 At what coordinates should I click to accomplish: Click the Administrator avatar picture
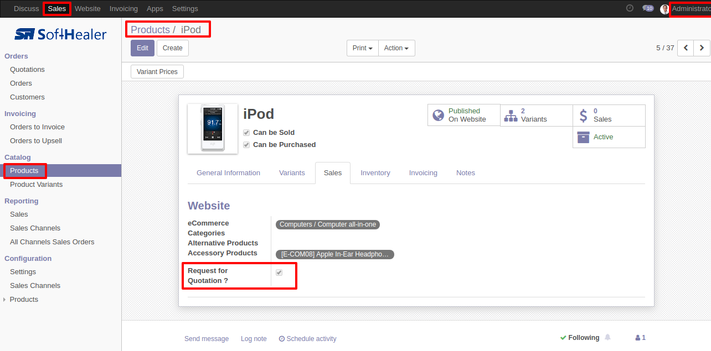coord(664,9)
